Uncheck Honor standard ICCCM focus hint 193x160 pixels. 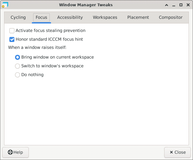pos(12,39)
